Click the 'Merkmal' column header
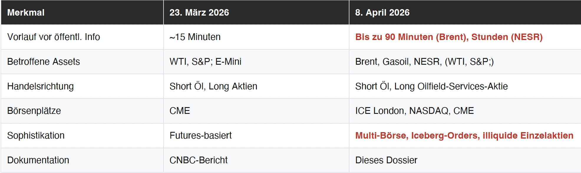 coord(26,12)
